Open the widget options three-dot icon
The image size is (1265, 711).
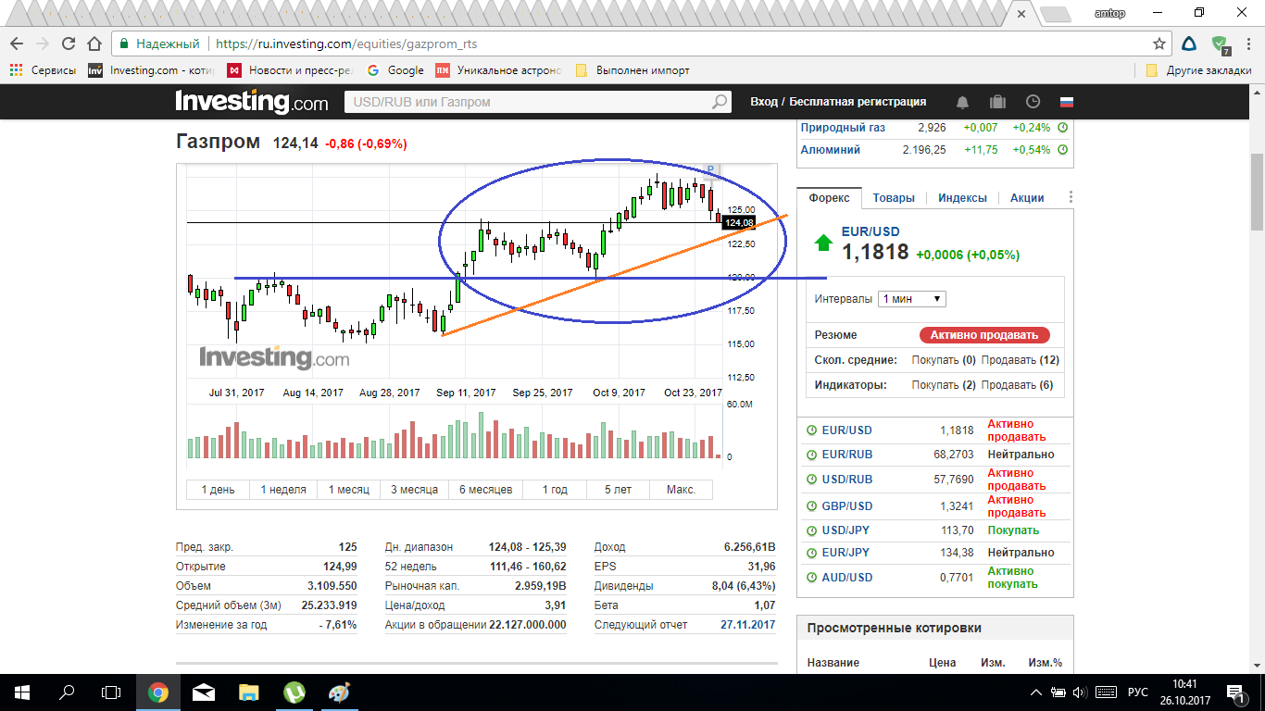1071,197
